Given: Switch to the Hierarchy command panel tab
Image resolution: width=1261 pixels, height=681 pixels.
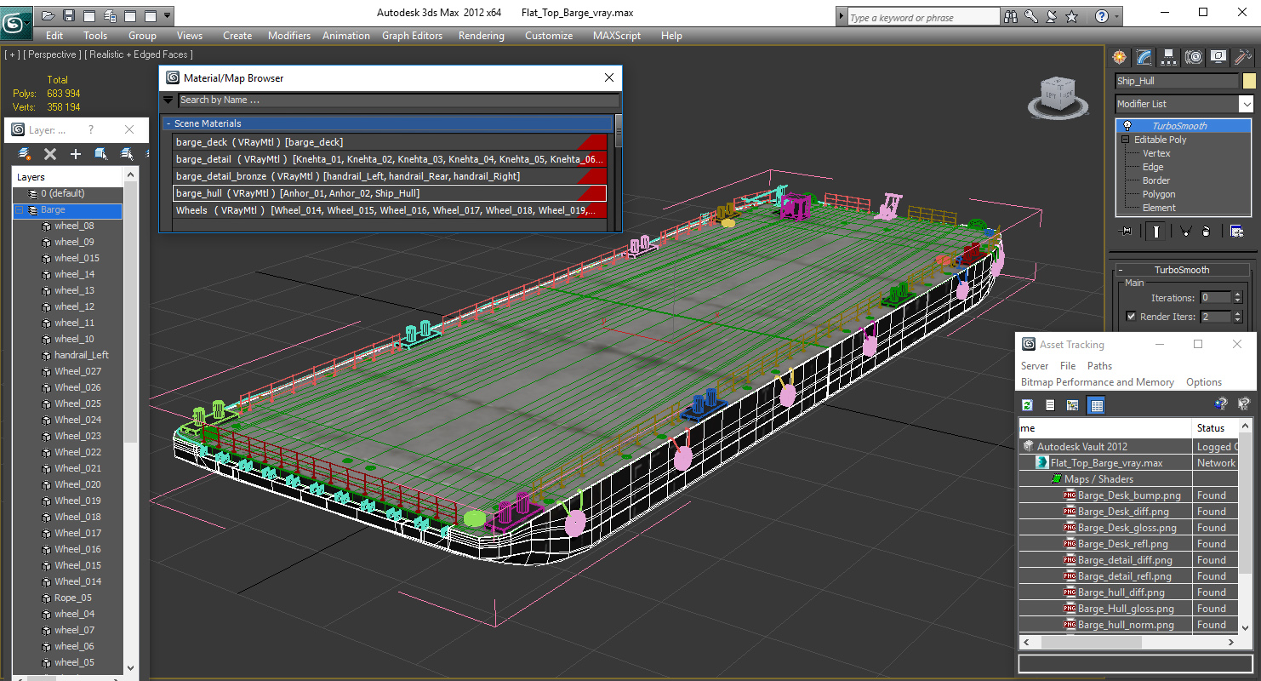Looking at the screenshot, I should point(1168,57).
